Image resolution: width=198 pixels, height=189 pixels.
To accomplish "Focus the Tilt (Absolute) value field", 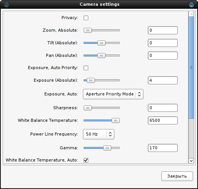I will (163, 43).
